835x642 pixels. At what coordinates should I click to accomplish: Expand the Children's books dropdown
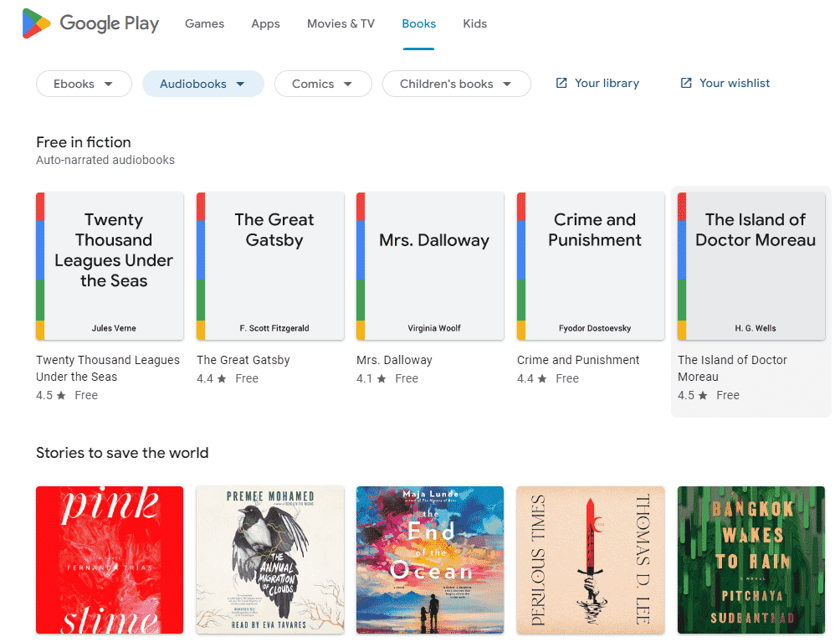click(456, 84)
